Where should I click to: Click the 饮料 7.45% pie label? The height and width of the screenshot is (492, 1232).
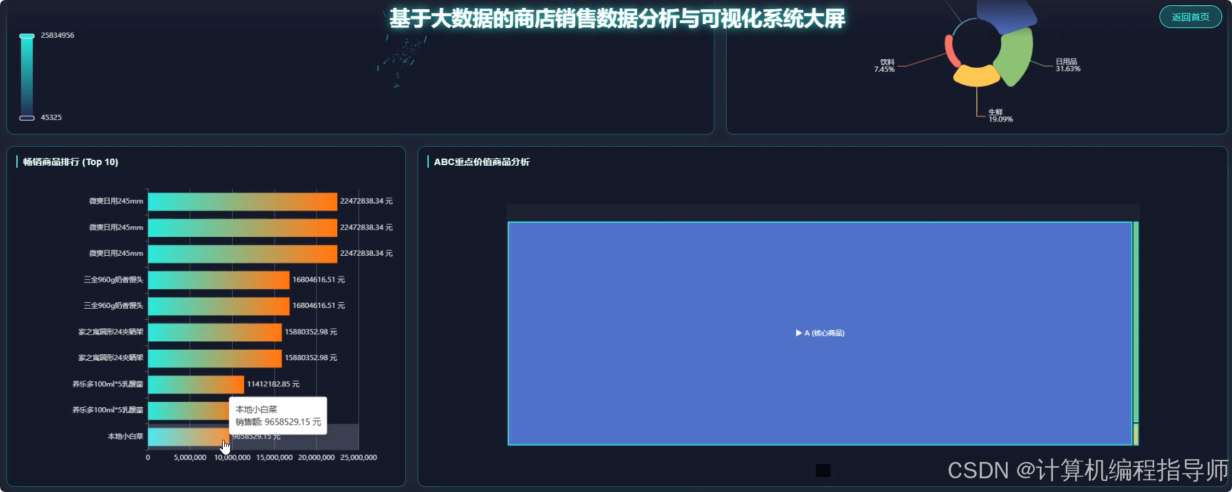(884, 66)
